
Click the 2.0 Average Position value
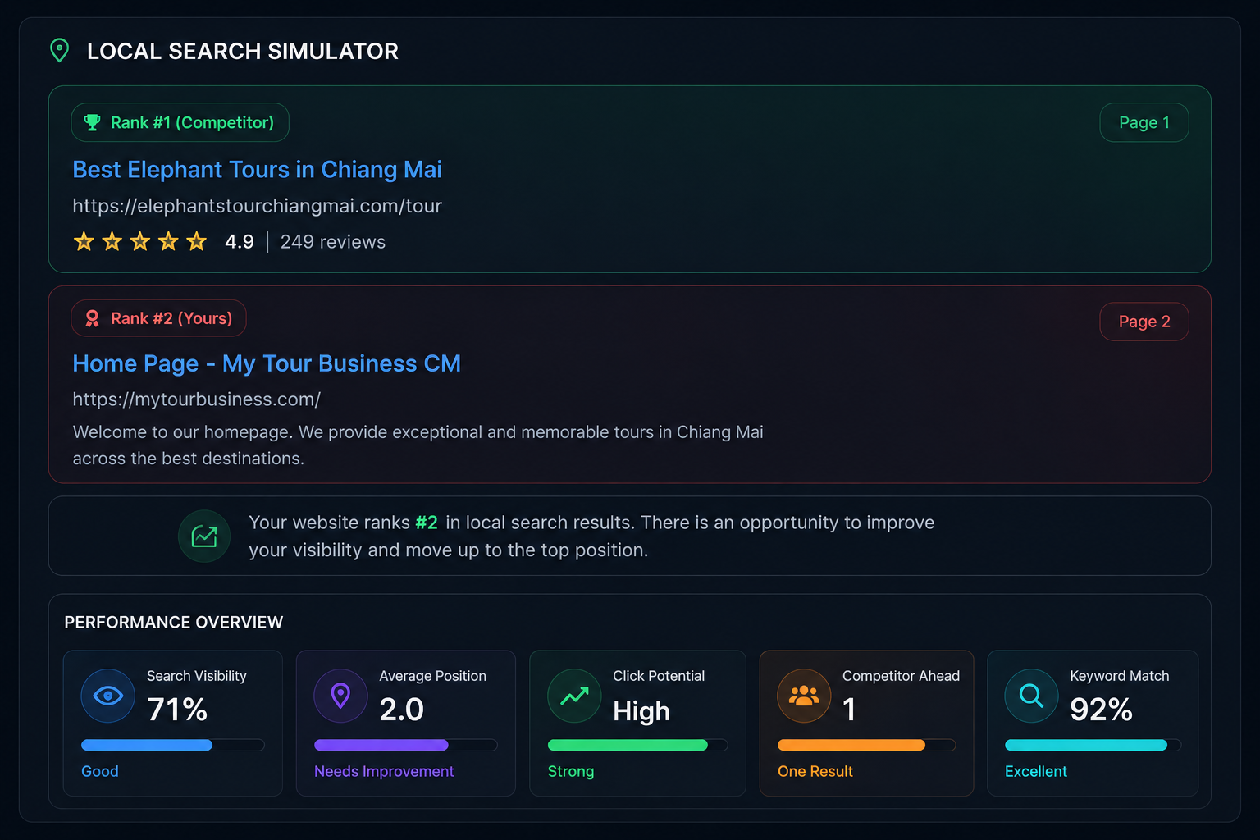[401, 710]
